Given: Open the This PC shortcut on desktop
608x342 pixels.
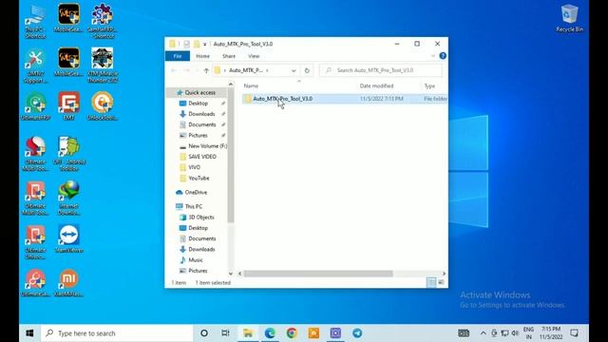Looking at the screenshot, I should 35,21.
